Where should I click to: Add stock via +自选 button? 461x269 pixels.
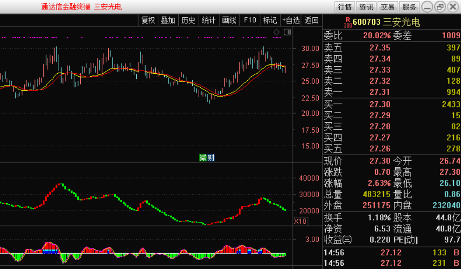[x=291, y=20]
